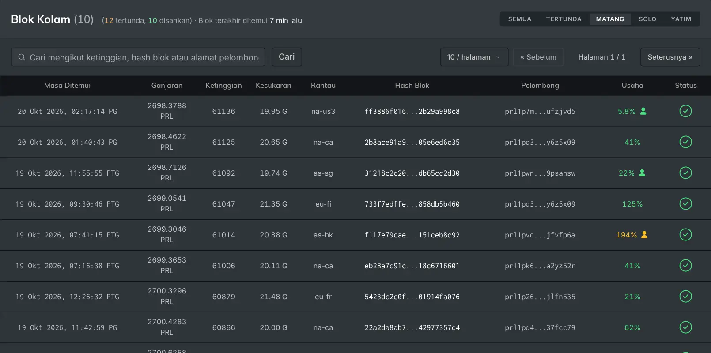Screen dimensions: 711x353
Task: Focus the block search input field
Action: pos(138,57)
